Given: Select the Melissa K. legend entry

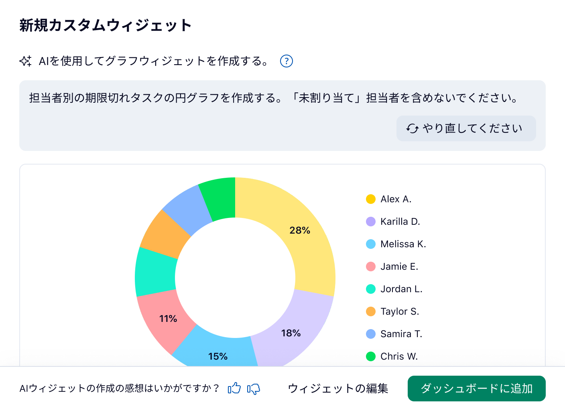Looking at the screenshot, I should [403, 244].
